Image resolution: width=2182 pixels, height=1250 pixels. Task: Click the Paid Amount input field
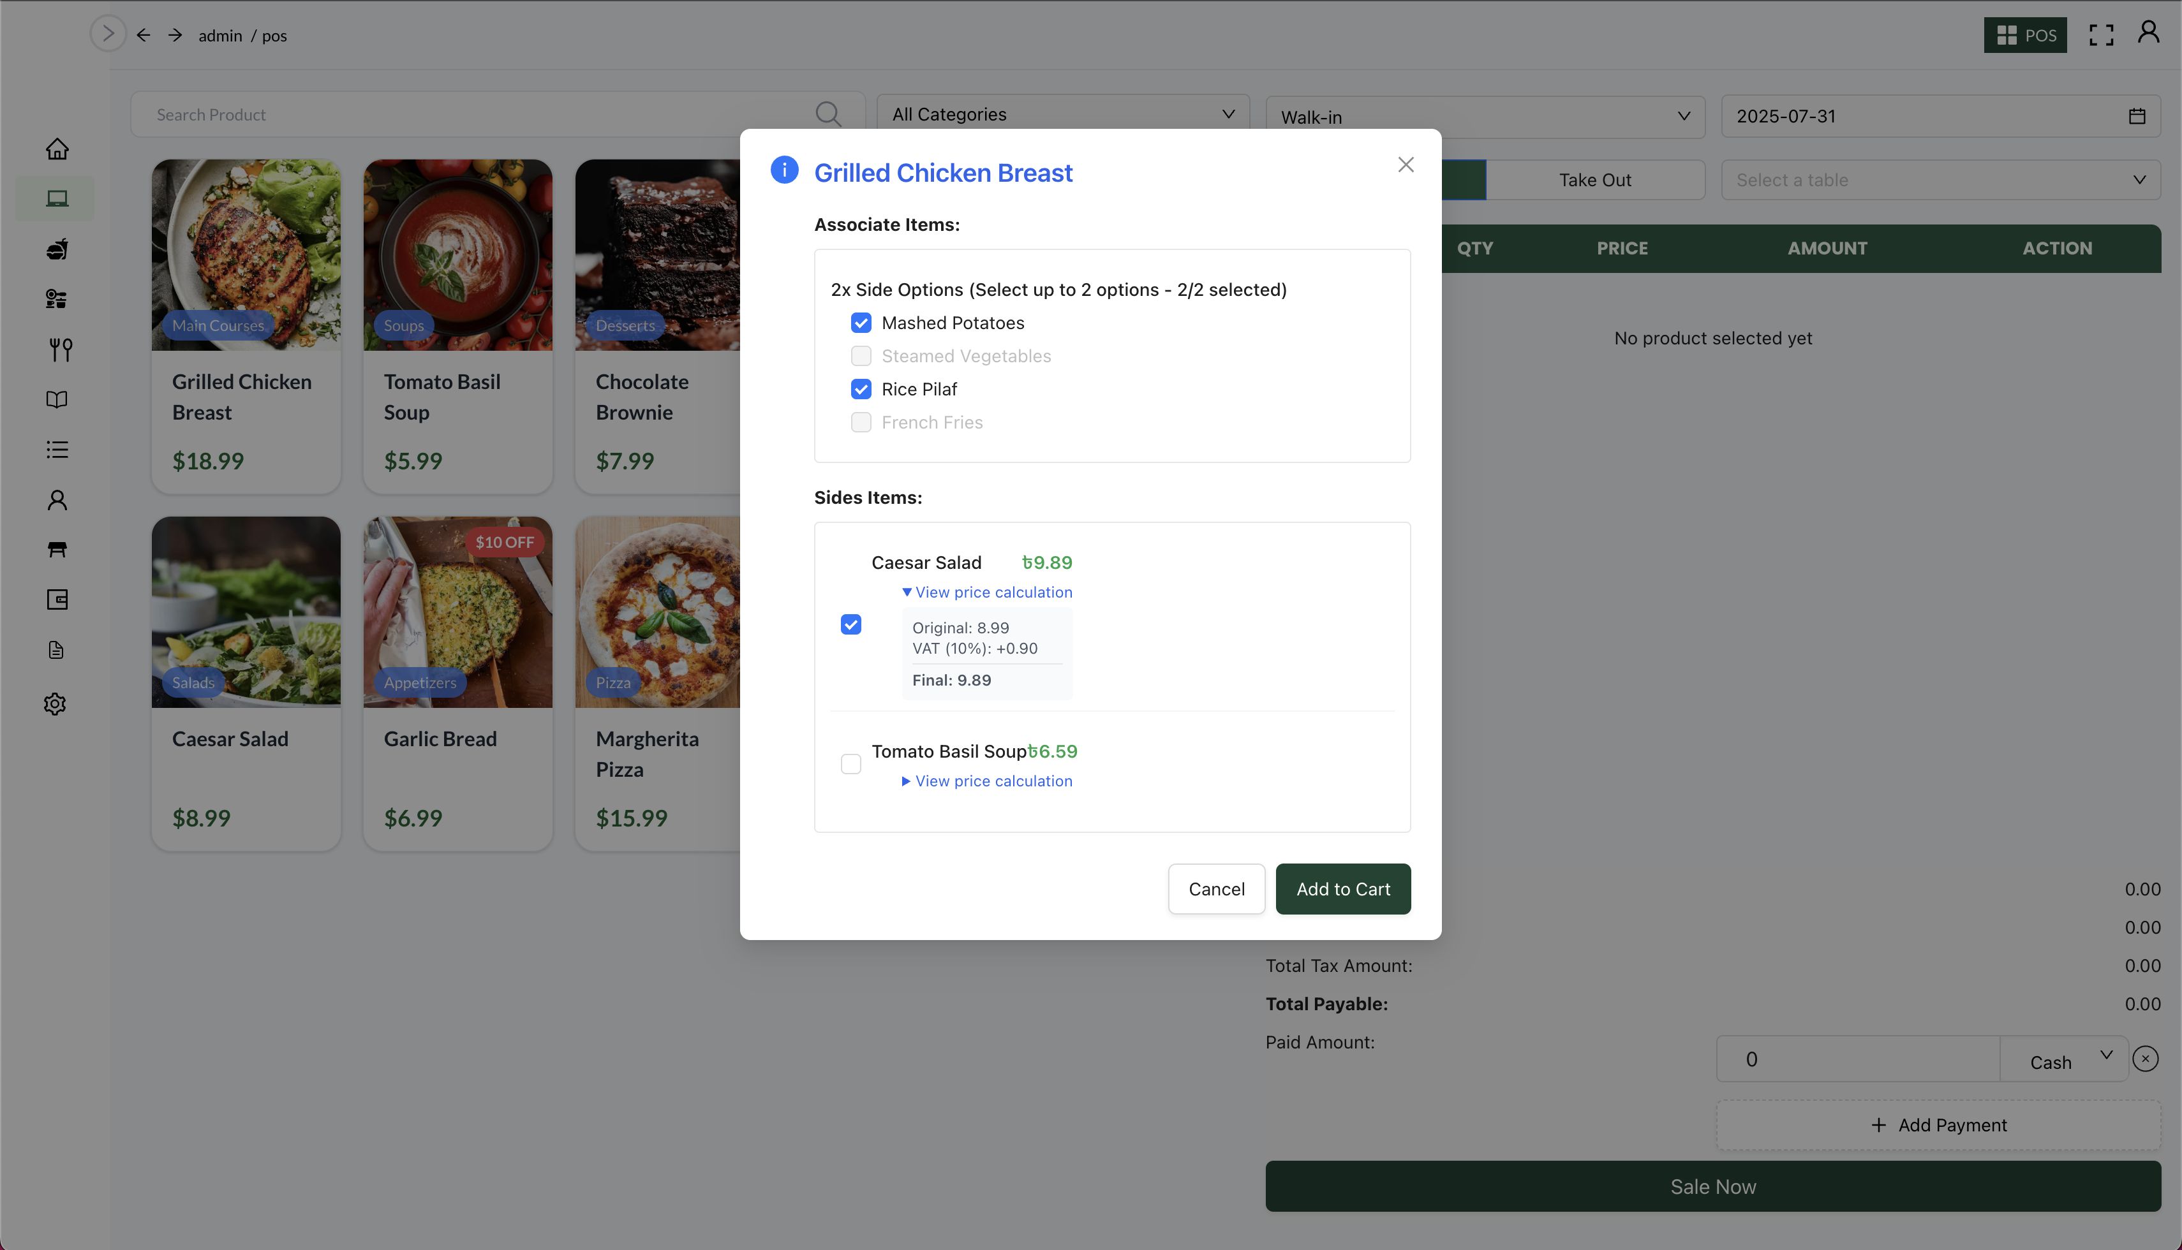tap(1857, 1059)
